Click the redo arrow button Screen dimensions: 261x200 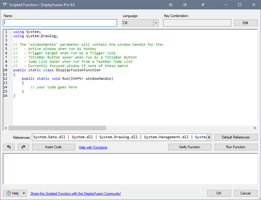tap(23, 147)
